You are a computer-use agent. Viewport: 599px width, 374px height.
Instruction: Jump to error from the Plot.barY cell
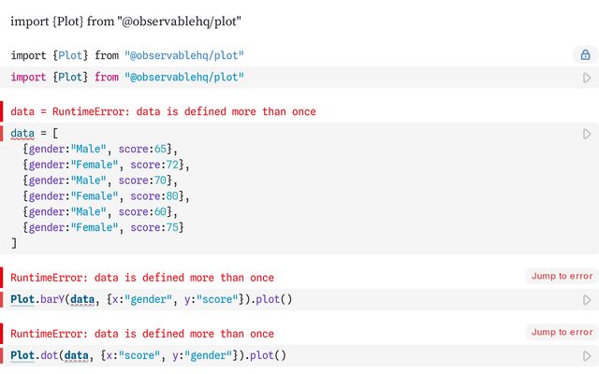point(562,276)
